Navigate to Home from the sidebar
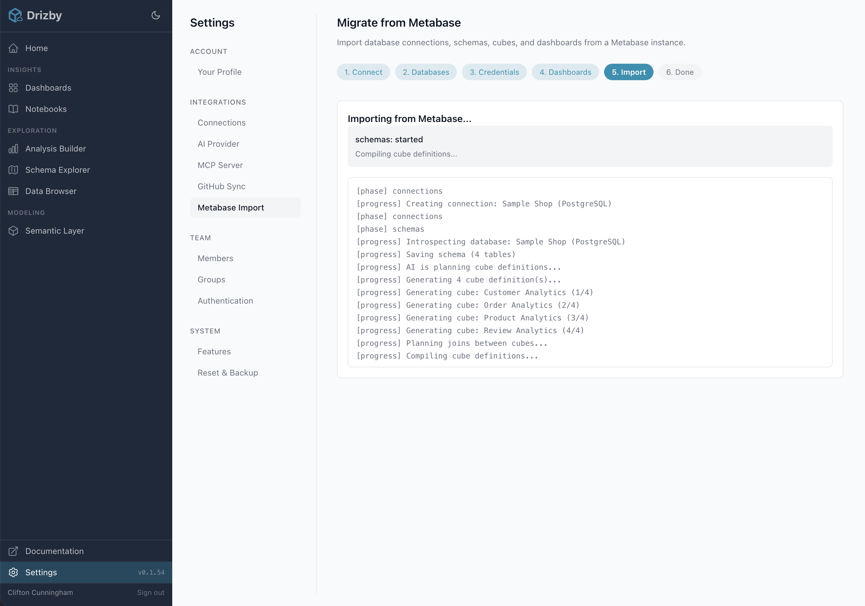This screenshot has width=865, height=606. (x=36, y=48)
